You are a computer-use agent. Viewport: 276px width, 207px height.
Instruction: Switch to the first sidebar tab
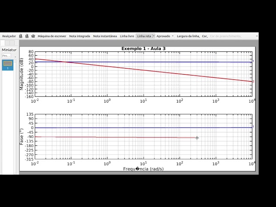tap(3, 43)
